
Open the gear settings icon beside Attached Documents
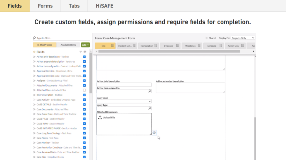tap(154, 133)
